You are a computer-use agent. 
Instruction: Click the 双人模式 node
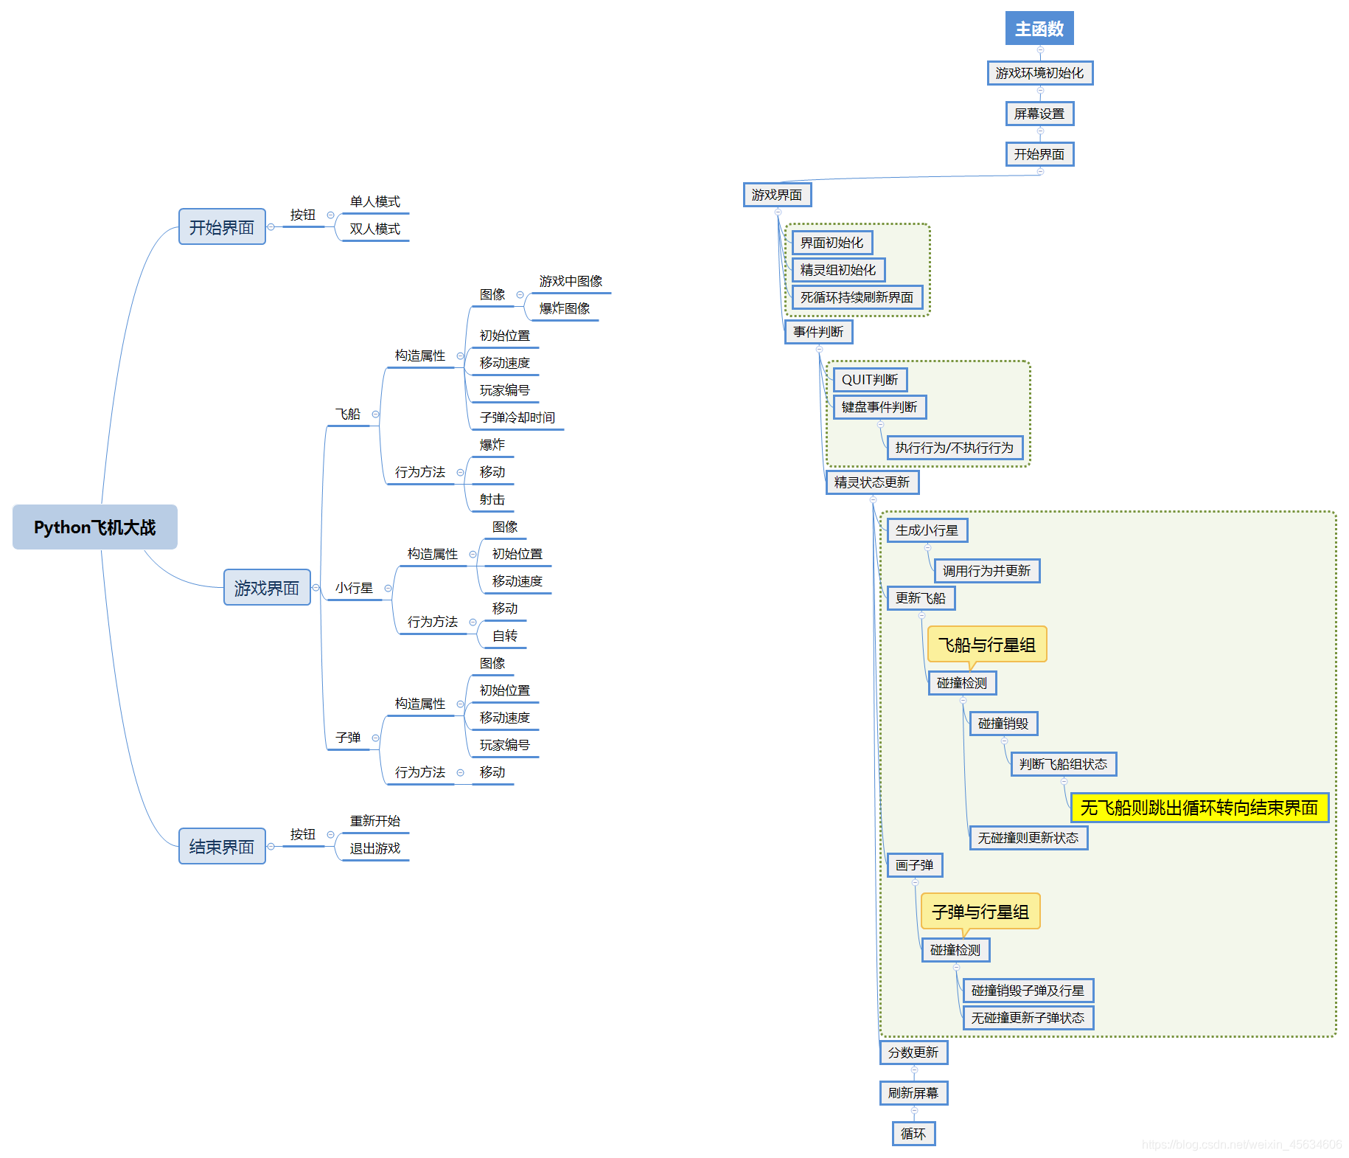[x=375, y=229]
